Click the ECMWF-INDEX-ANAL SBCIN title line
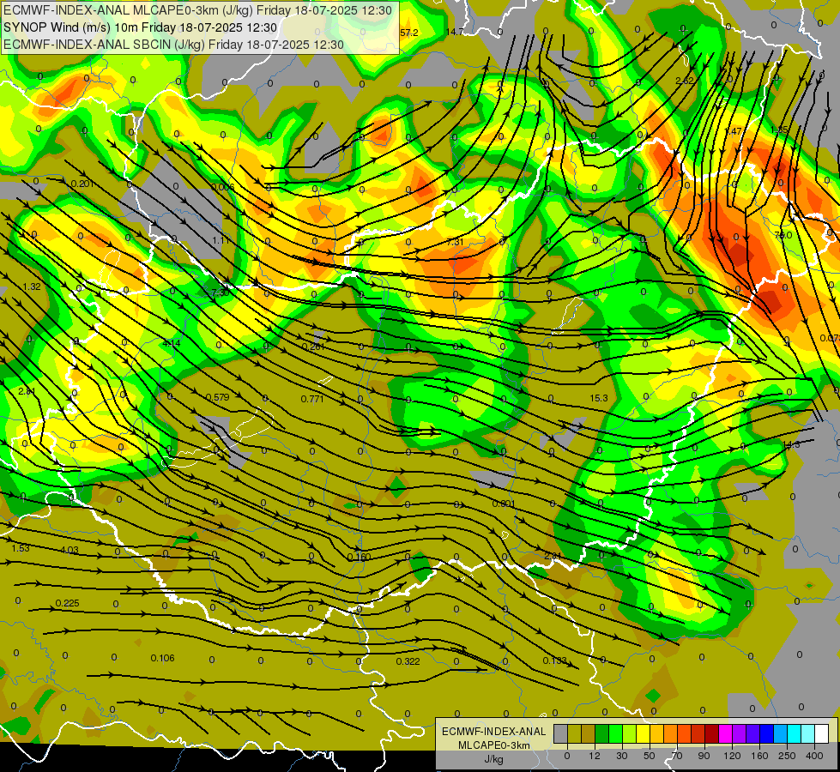Screen dimensions: 840x772 tap(173, 45)
